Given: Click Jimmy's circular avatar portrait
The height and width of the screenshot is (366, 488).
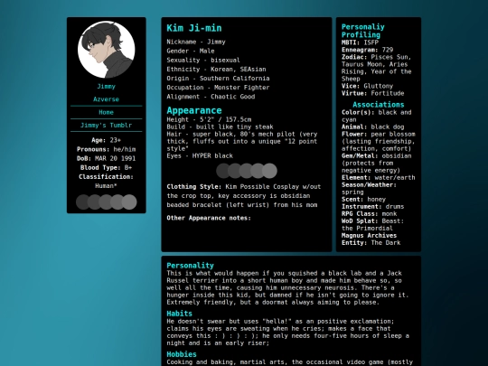Looking at the screenshot, I should [106, 49].
